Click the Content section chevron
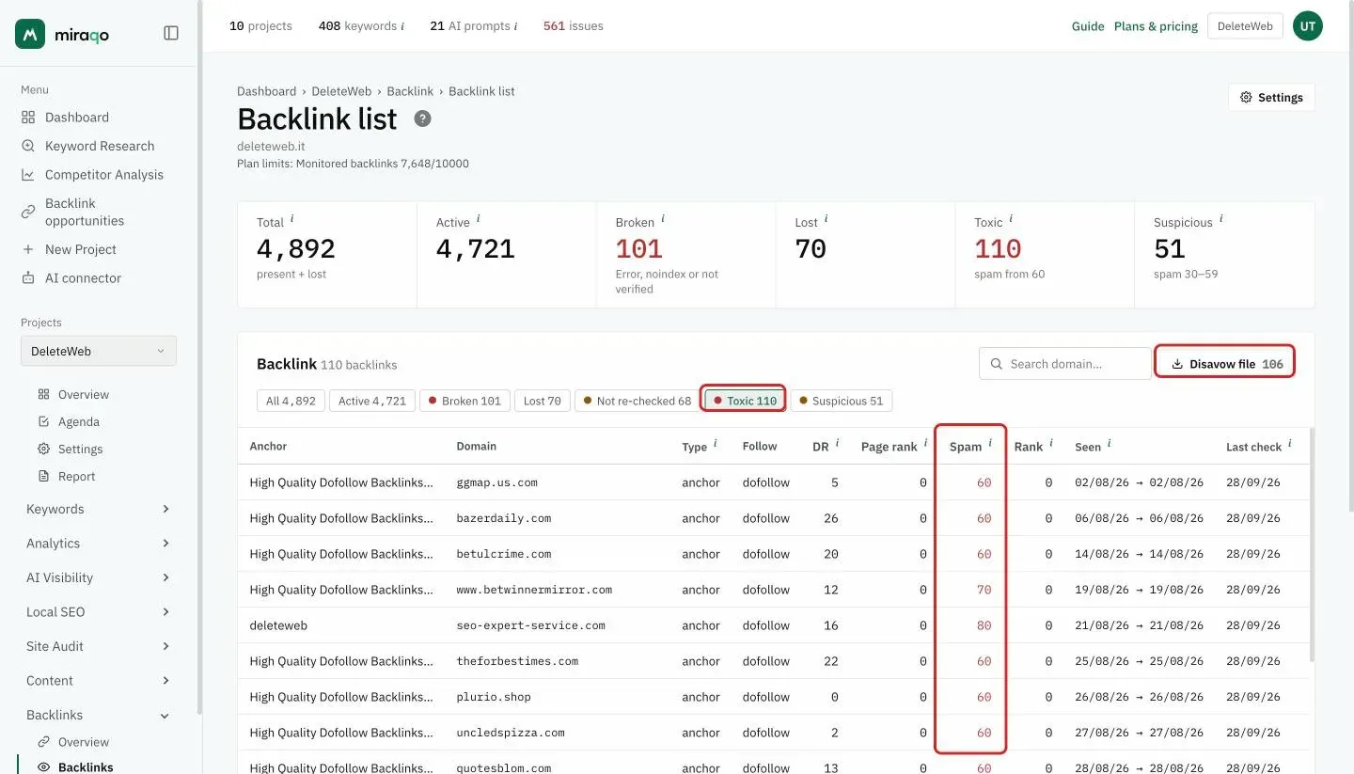 [165, 681]
